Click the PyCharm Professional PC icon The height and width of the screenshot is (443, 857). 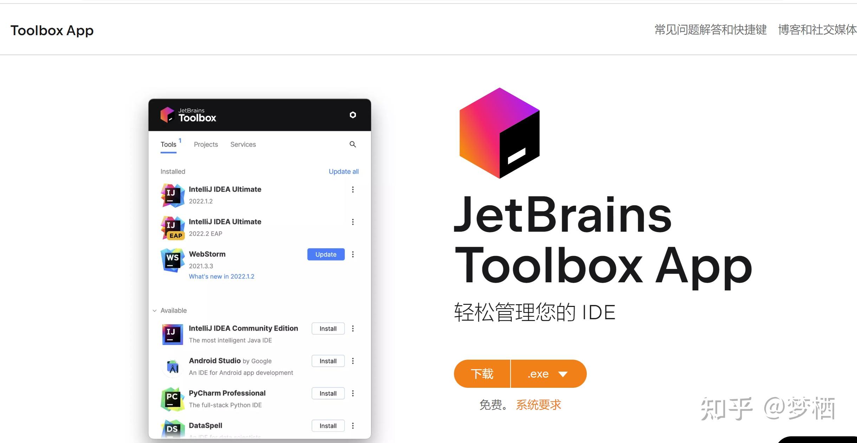tap(173, 399)
